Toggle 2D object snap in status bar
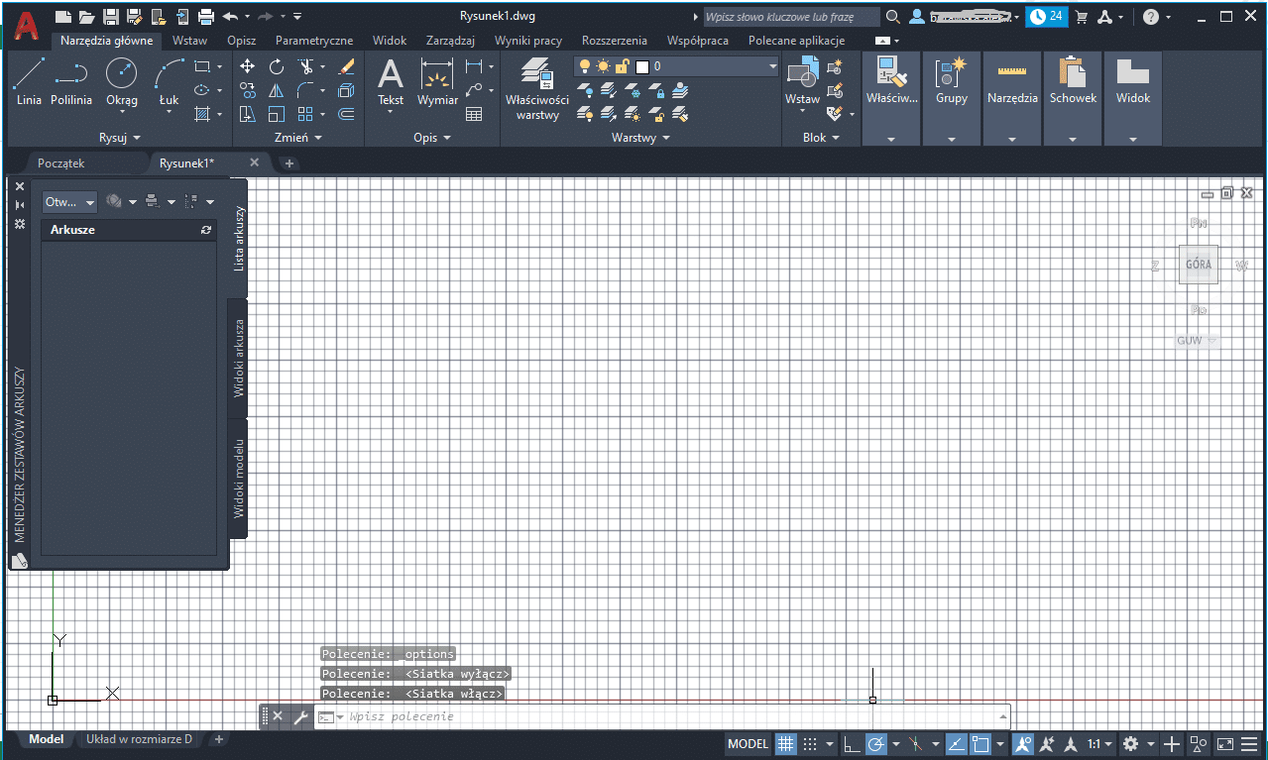Image resolution: width=1268 pixels, height=760 pixels. coord(981,743)
